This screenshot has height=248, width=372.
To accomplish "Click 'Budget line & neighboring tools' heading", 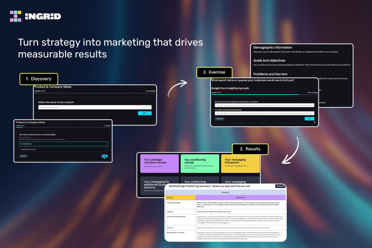I will click(230, 88).
